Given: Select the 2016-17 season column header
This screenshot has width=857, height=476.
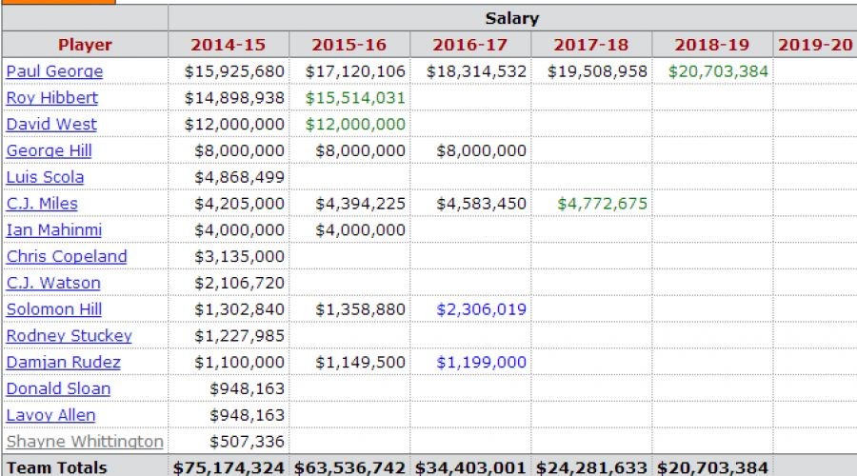Looking at the screenshot, I should click(470, 45).
